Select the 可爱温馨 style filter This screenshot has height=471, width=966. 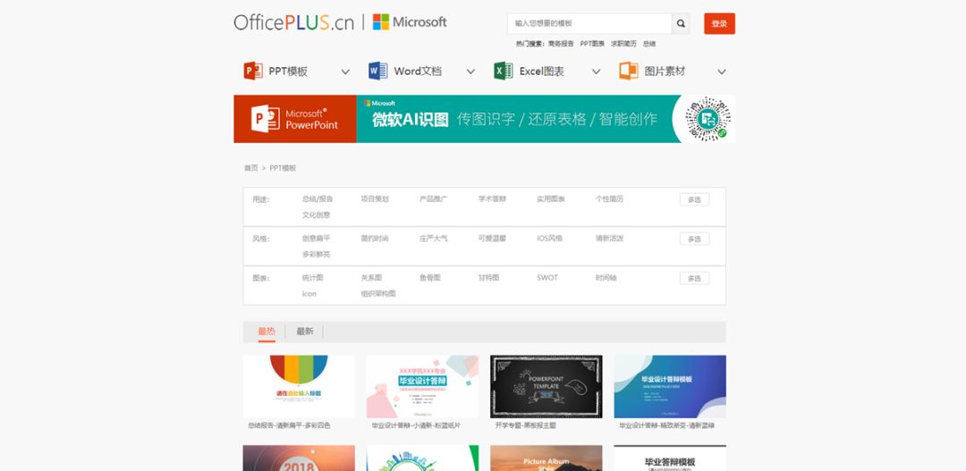[x=492, y=239]
